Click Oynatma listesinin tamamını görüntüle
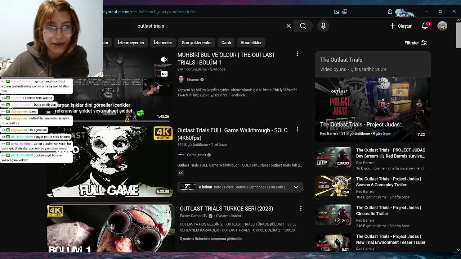 coord(211,238)
